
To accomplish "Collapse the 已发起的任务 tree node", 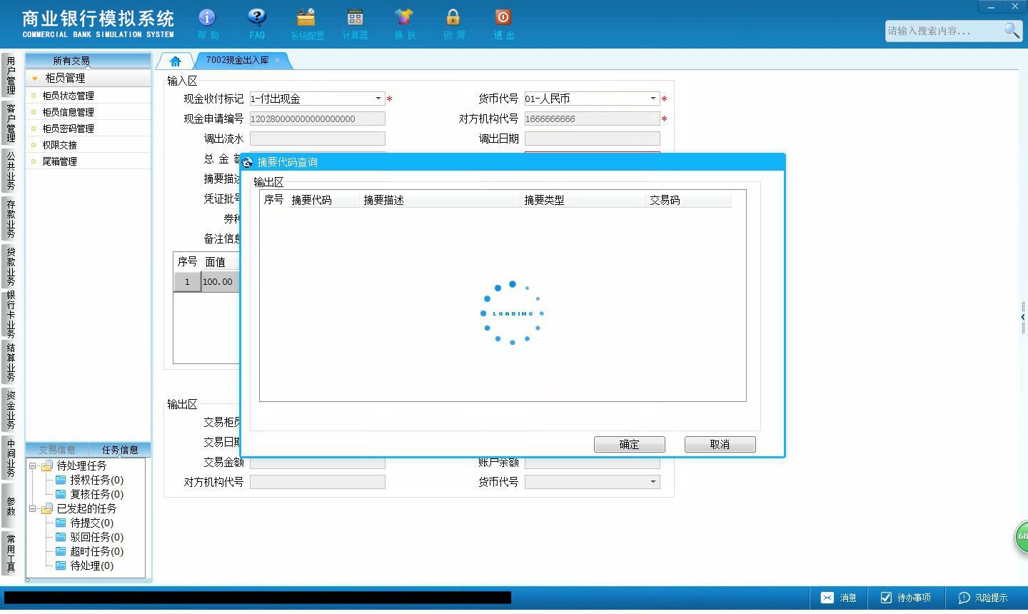I will coord(33,508).
